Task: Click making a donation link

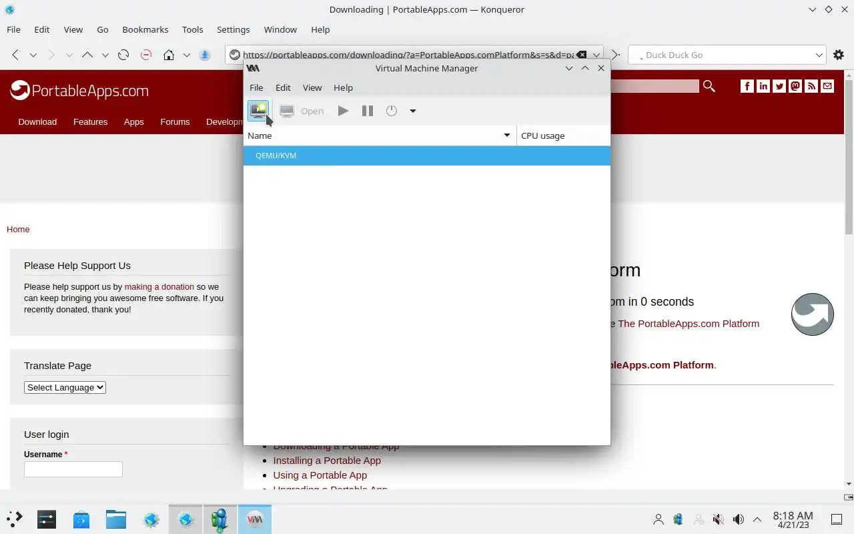Action: click(159, 286)
